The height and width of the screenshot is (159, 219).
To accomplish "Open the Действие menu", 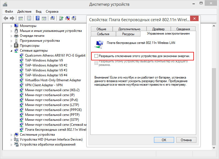I will (24, 12).
